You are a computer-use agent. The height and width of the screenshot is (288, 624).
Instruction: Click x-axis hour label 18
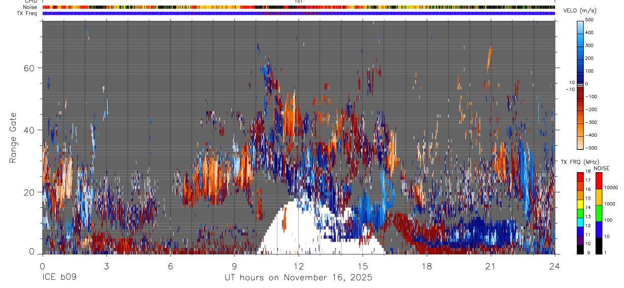click(x=427, y=266)
